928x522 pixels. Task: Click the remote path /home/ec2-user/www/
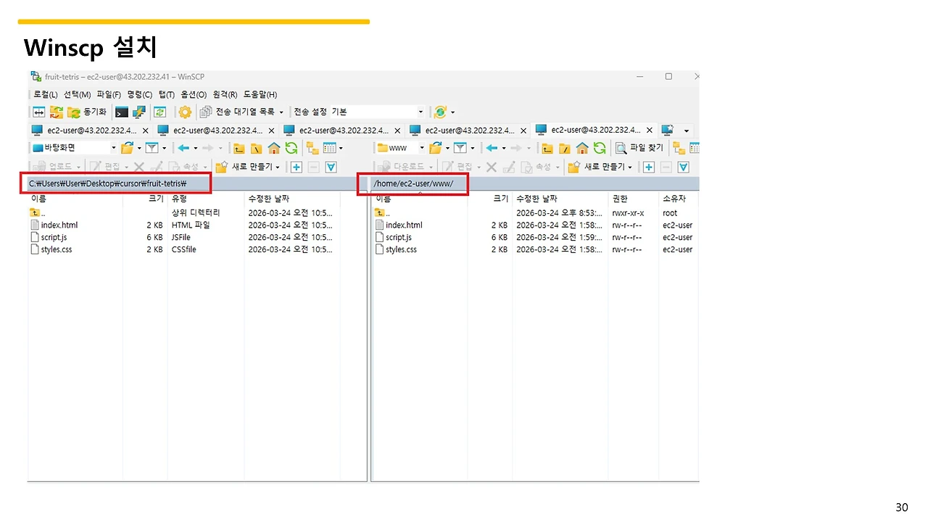[x=413, y=183]
